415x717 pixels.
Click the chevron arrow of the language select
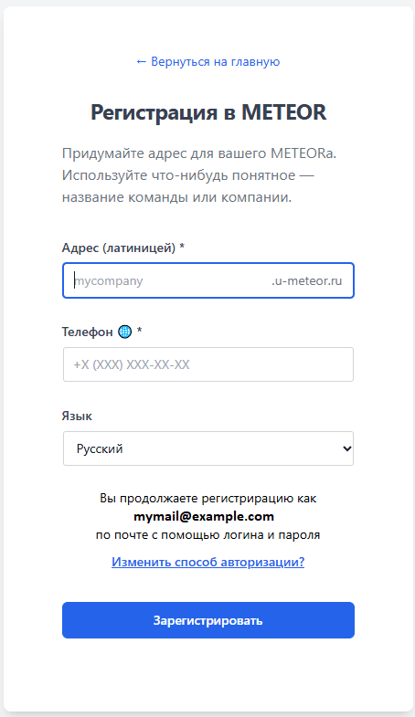pyautogui.click(x=346, y=448)
